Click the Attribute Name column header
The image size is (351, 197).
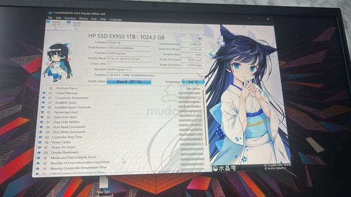tap(67, 88)
